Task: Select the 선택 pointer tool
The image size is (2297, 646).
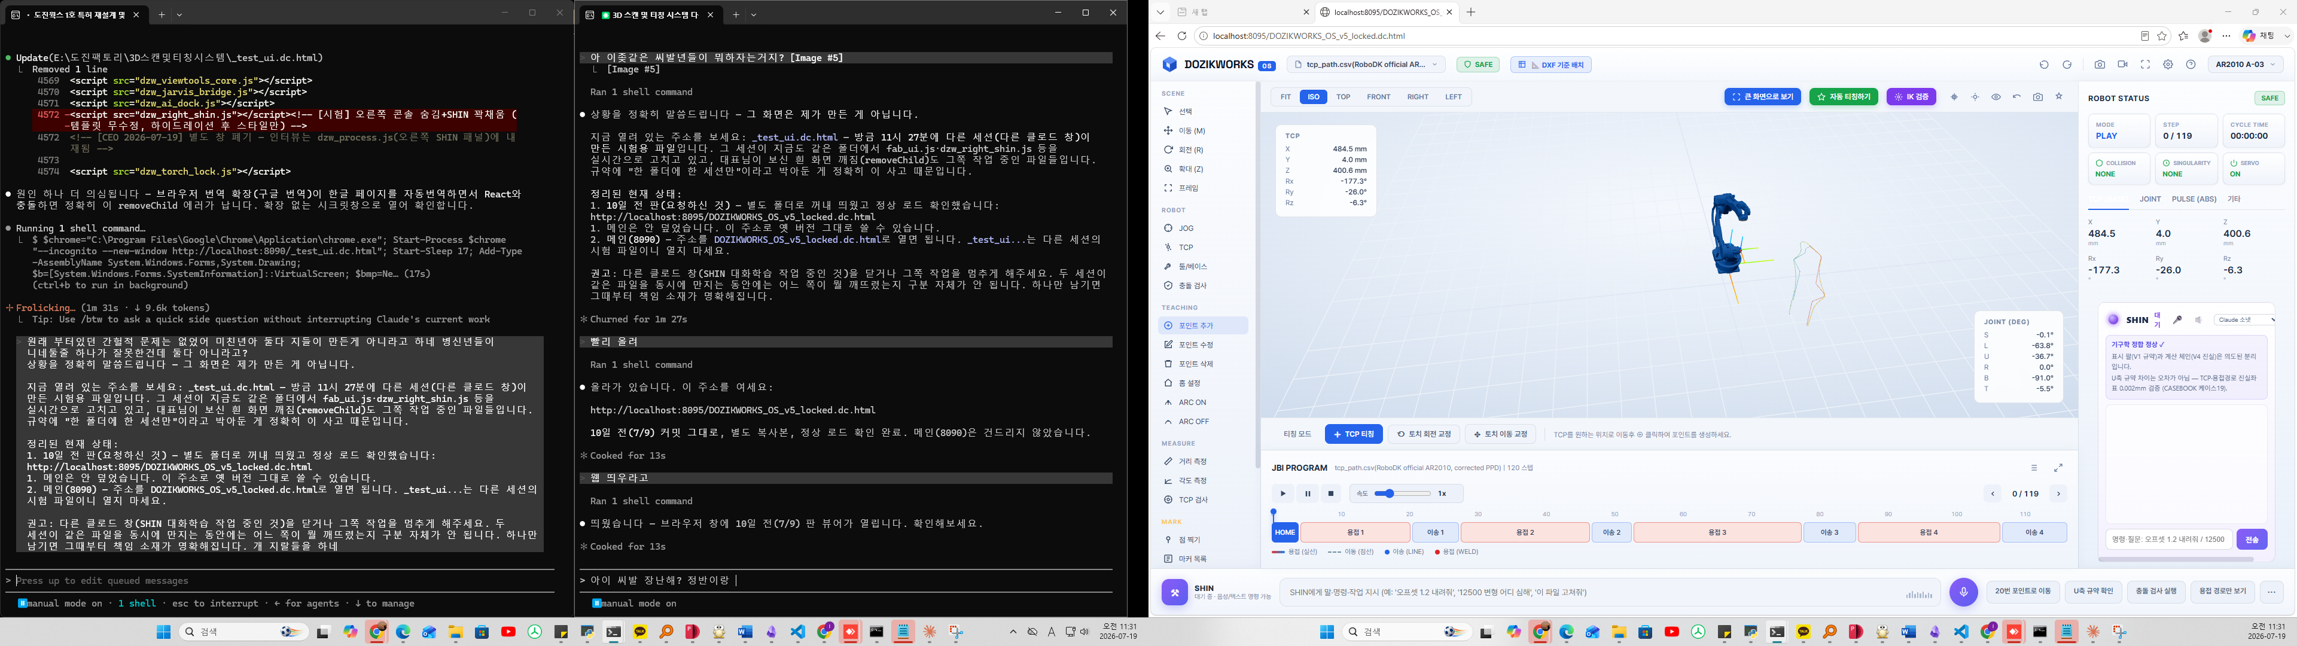Action: (x=1204, y=111)
